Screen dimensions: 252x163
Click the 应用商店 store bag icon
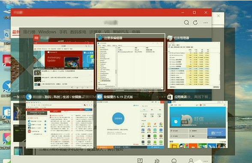pos(170,97)
